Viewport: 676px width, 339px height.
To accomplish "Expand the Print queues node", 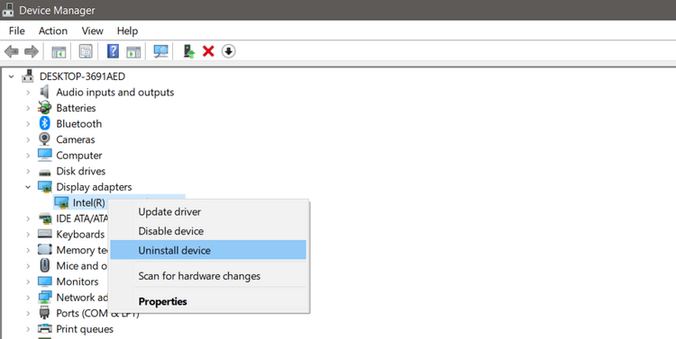I will 28,329.
